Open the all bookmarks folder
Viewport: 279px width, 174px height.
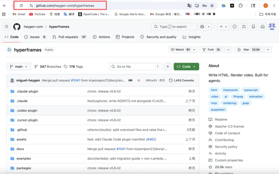point(268,14)
